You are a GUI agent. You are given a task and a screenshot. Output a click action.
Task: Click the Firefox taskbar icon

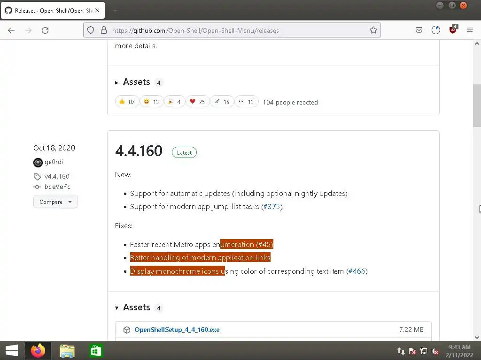(x=38, y=351)
